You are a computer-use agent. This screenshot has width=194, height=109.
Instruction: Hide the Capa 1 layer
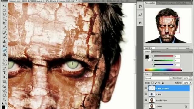pyautogui.click(x=146, y=94)
